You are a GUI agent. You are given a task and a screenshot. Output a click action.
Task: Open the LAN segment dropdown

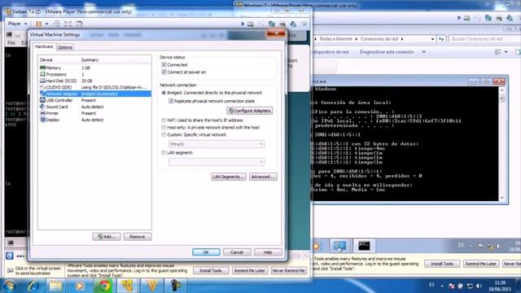[x=217, y=162]
